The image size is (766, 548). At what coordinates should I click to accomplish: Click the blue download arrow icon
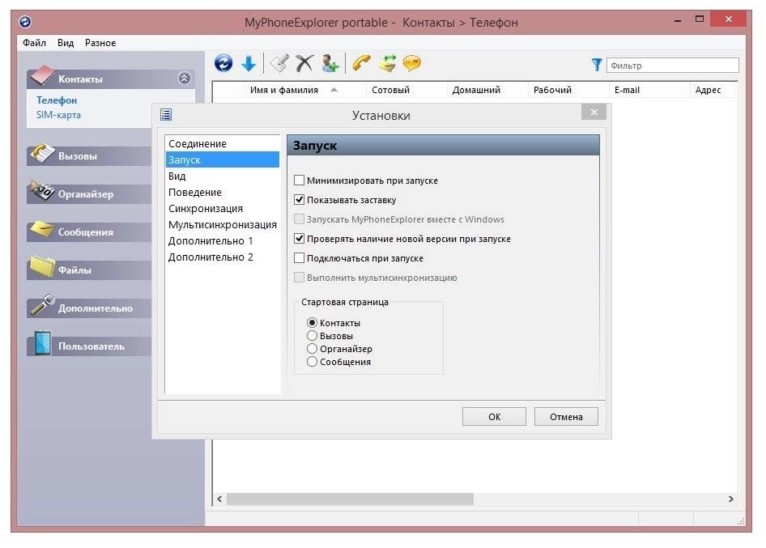[x=249, y=63]
